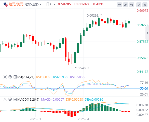Screen dimensions: 149x122
Task: Remove the MACD indicator panel
Action: pyautogui.click(x=5, y=100)
